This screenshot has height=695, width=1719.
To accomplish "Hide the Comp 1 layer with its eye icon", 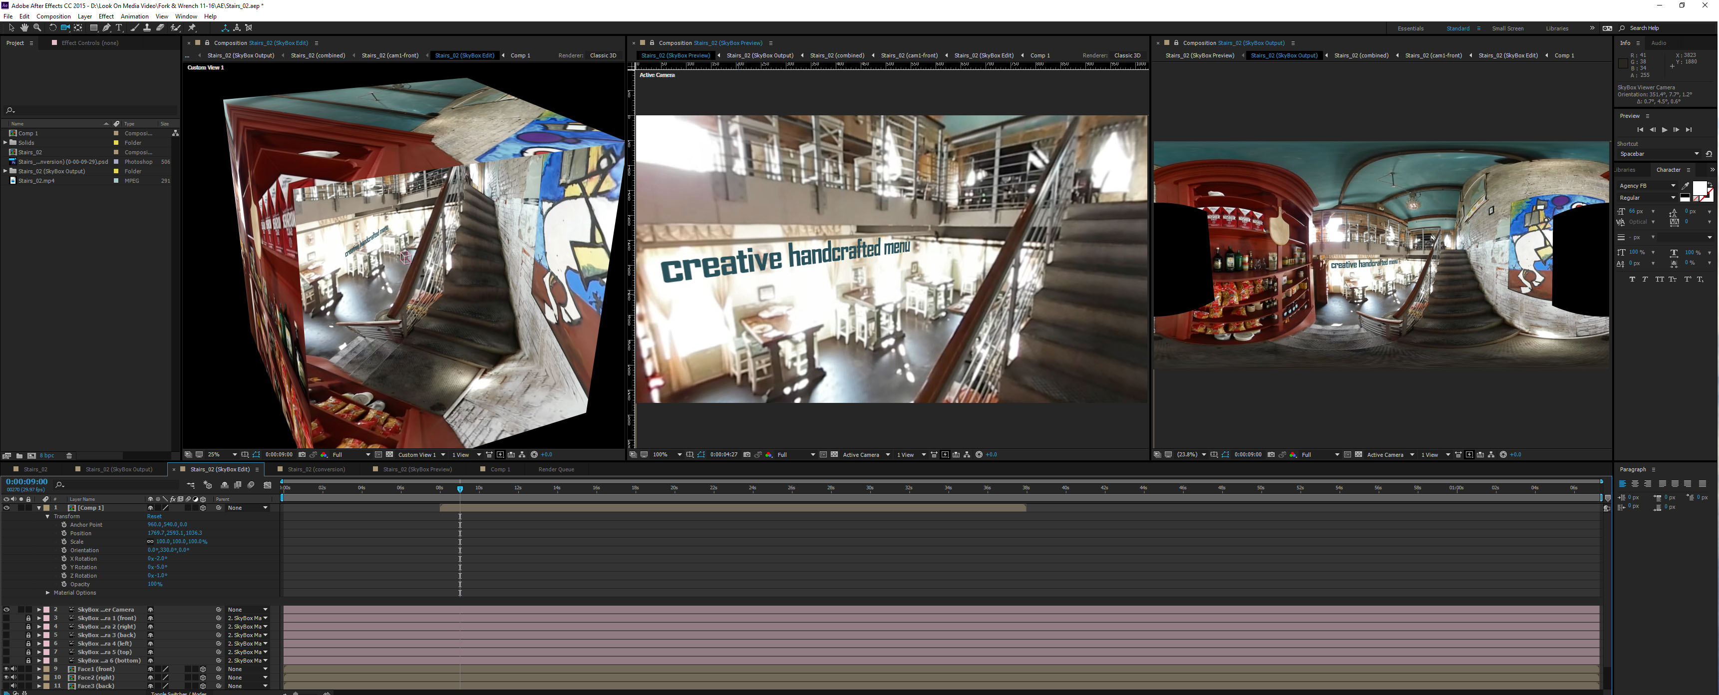I will point(6,508).
